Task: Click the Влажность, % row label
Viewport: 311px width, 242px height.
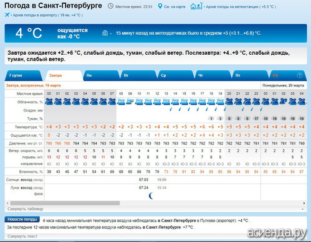Action: [x=31, y=172]
